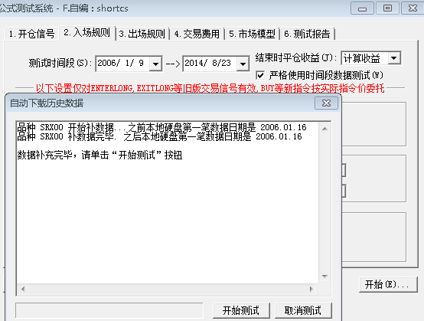Click the log vertical scrollbar up arrow
The image size is (424, 321).
(x=325, y=129)
